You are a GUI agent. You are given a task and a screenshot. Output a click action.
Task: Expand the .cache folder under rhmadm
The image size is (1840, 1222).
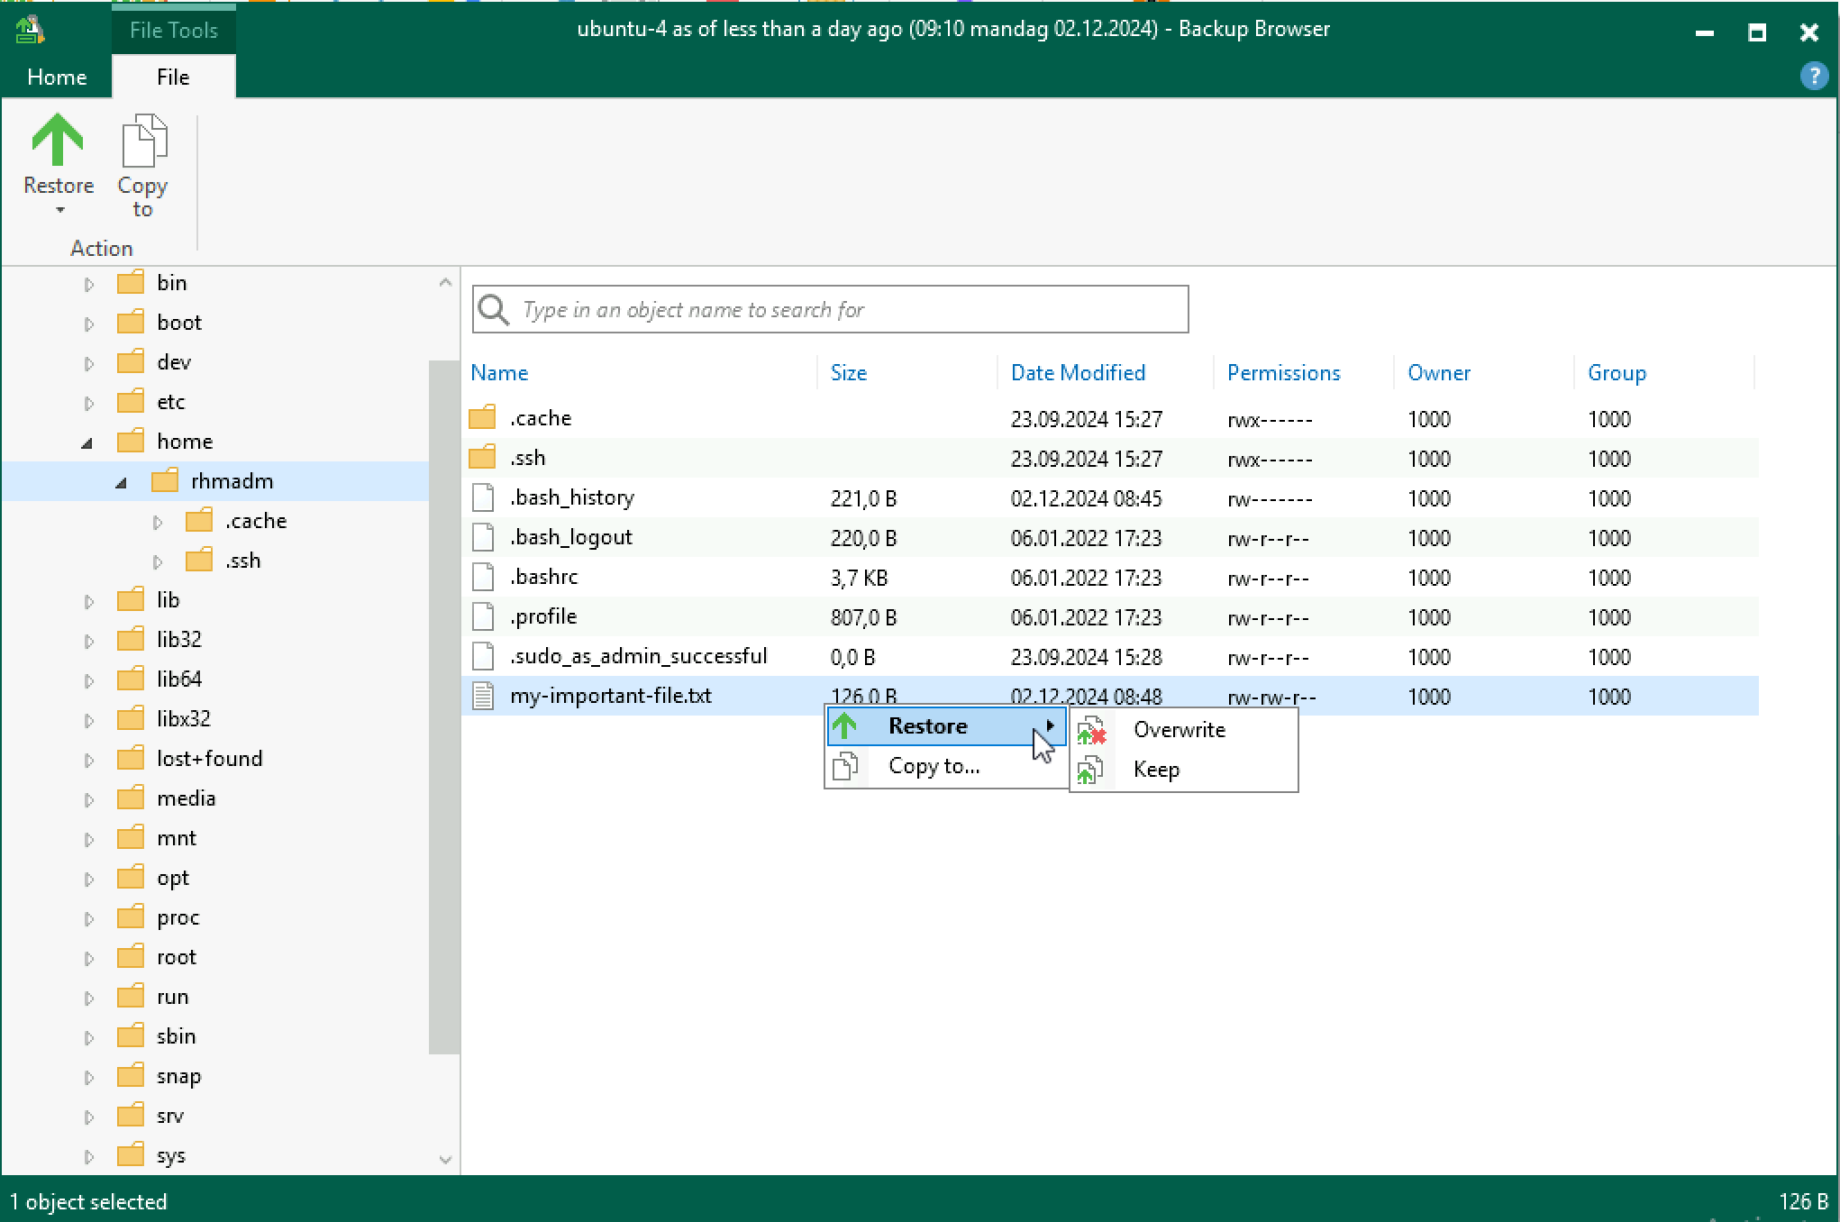154,520
